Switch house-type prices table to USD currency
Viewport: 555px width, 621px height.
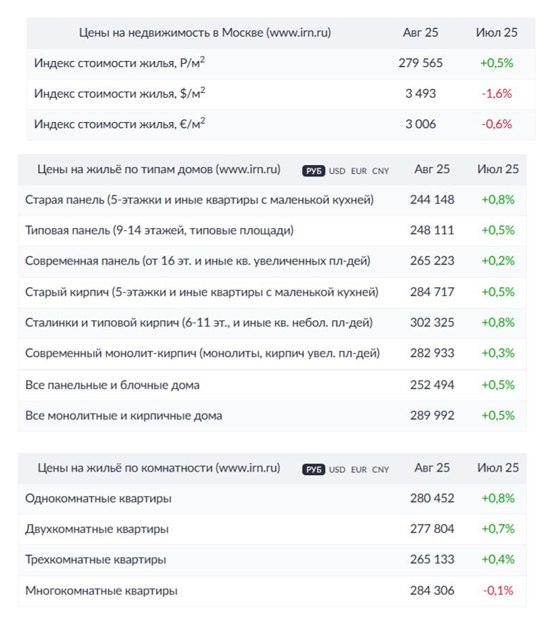[x=335, y=170]
